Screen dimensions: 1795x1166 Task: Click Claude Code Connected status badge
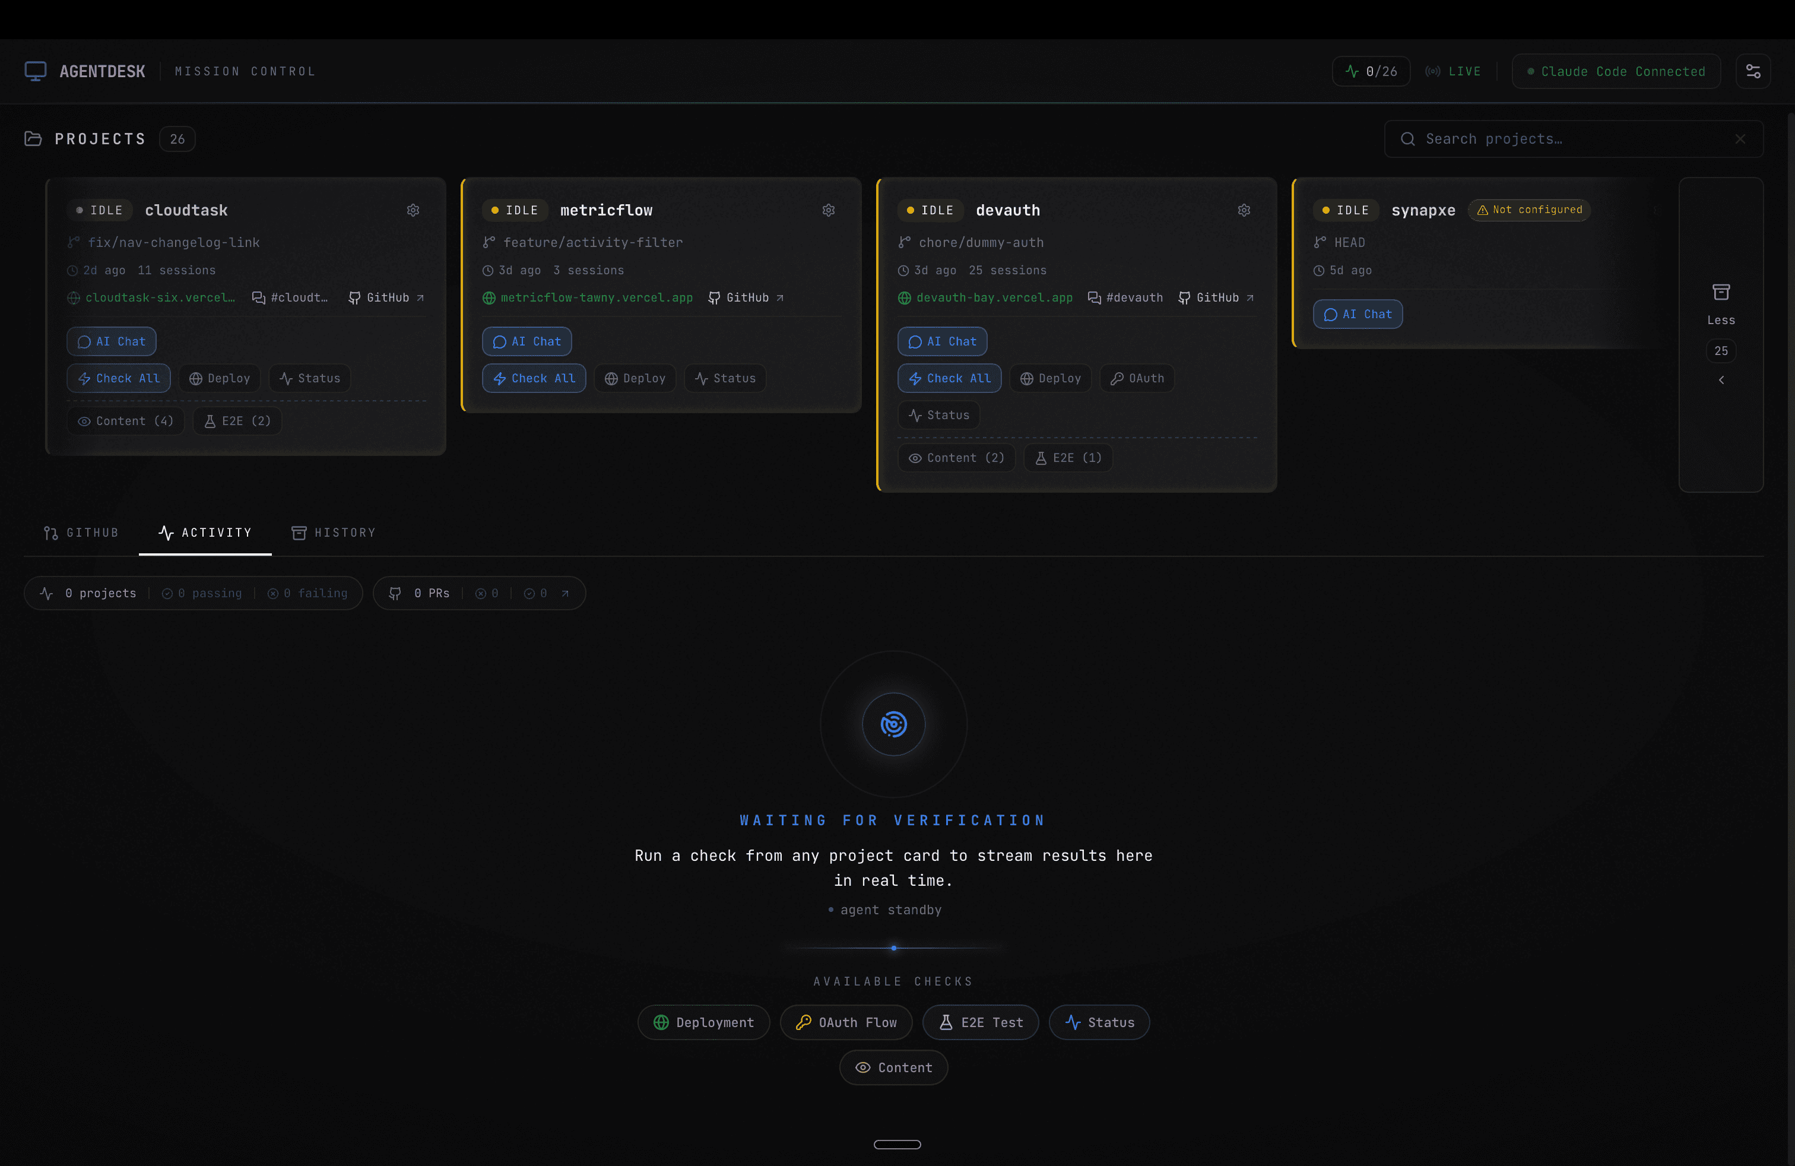pos(1616,71)
